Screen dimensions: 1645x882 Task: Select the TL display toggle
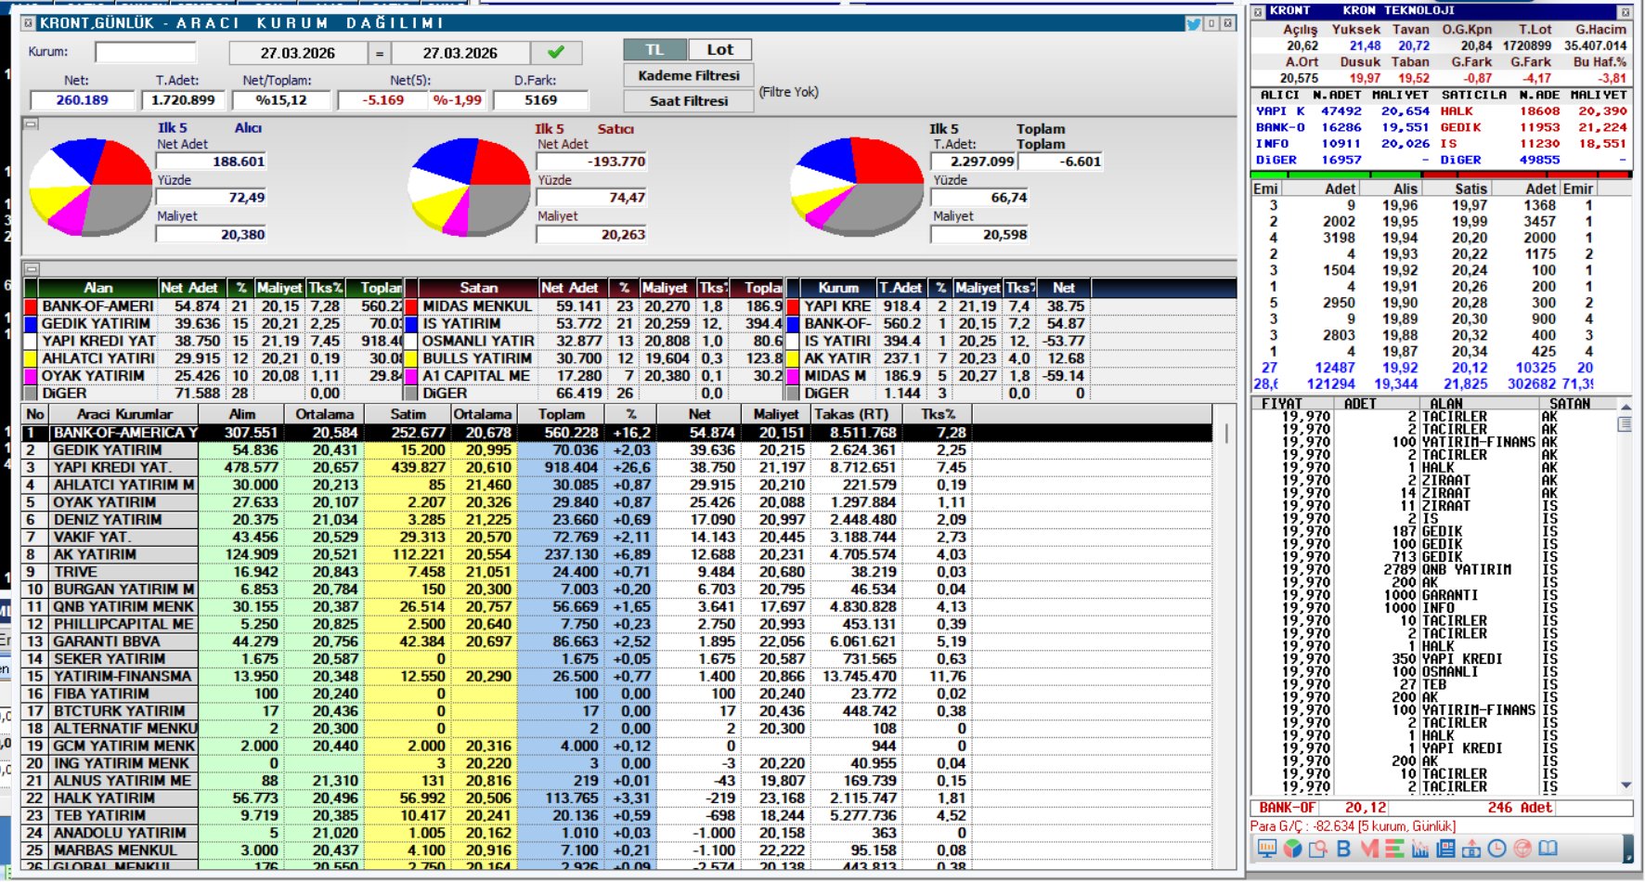pos(654,50)
